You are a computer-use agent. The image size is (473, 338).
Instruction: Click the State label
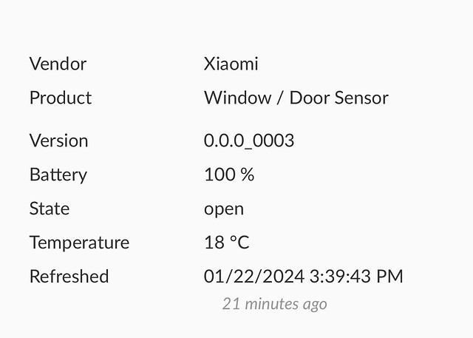click(50, 209)
